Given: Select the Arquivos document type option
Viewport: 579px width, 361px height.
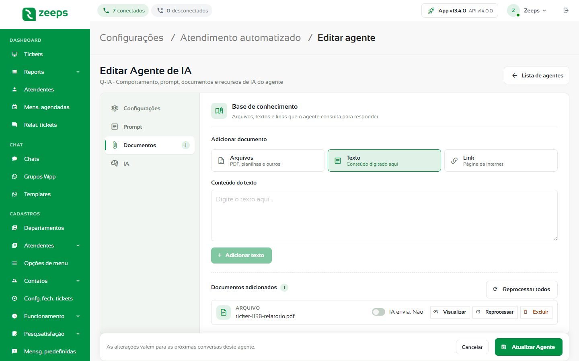Looking at the screenshot, I should click(268, 160).
